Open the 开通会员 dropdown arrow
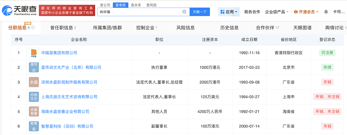The height and width of the screenshot is (135, 347). coord(317,12)
